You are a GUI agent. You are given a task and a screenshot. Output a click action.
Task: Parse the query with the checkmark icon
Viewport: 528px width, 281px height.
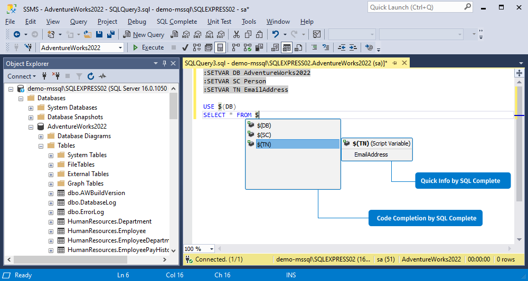pyautogui.click(x=184, y=47)
